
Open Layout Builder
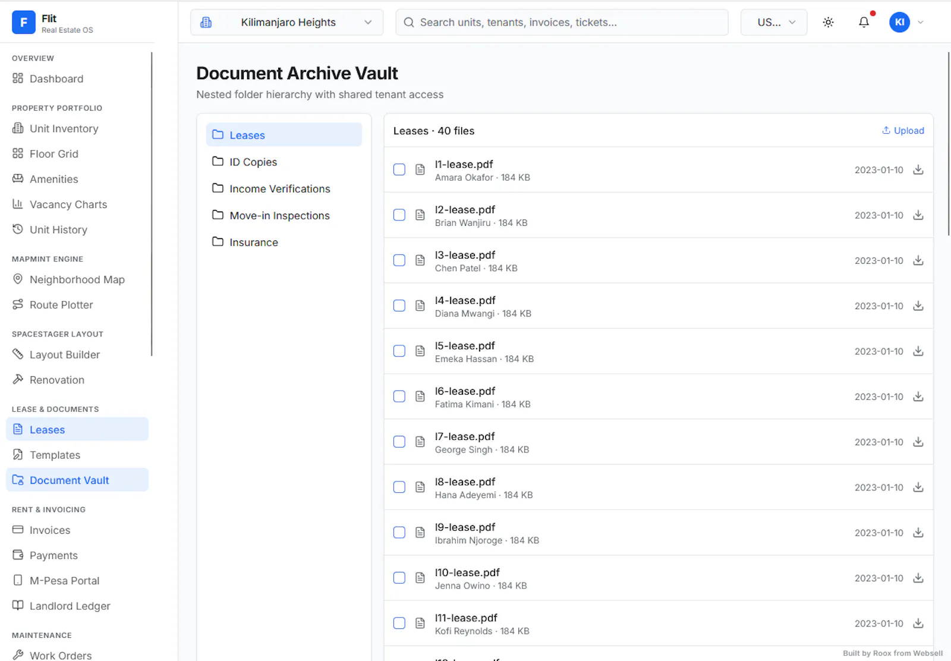point(77,354)
